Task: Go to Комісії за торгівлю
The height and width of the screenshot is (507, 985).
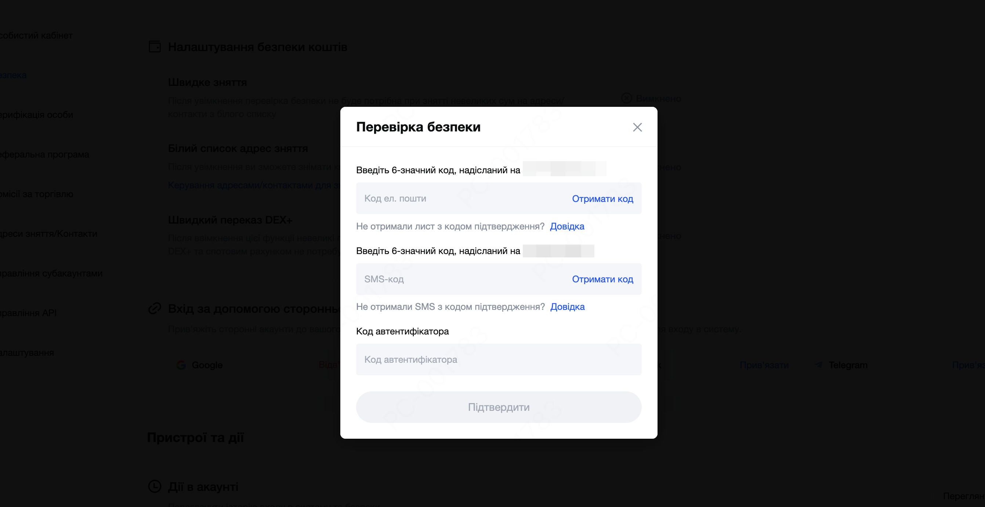Action: click(36, 194)
